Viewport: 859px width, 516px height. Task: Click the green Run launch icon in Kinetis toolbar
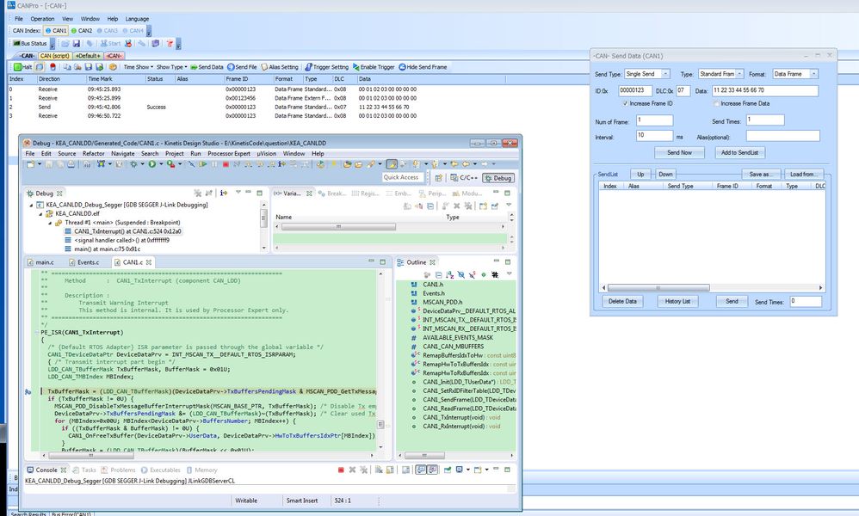point(151,163)
